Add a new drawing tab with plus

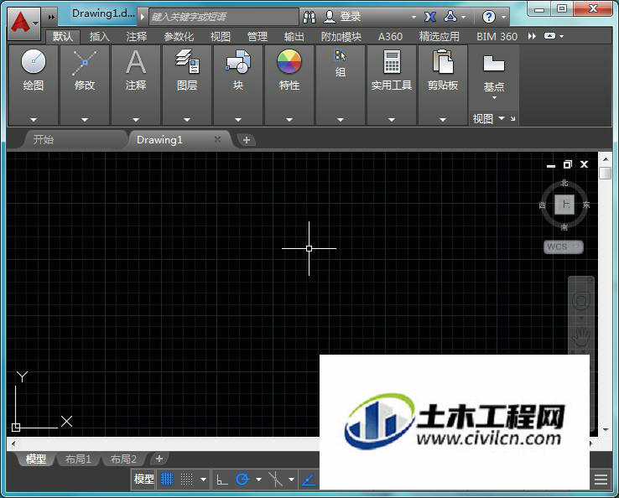tap(247, 140)
